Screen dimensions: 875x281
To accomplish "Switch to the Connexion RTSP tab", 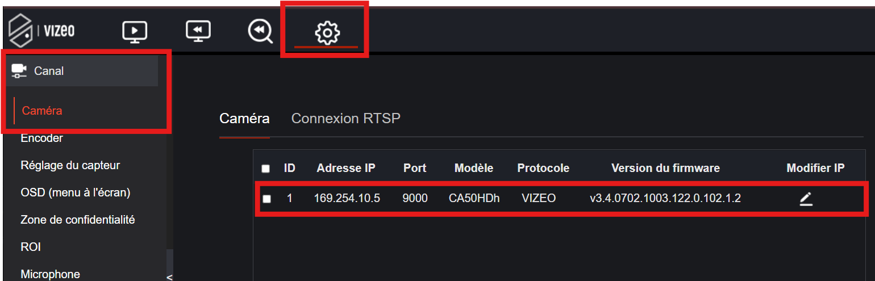I will [x=345, y=119].
